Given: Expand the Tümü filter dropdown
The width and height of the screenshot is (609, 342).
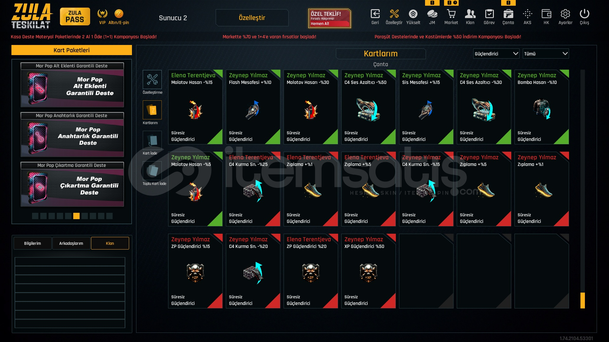Looking at the screenshot, I should [546, 54].
